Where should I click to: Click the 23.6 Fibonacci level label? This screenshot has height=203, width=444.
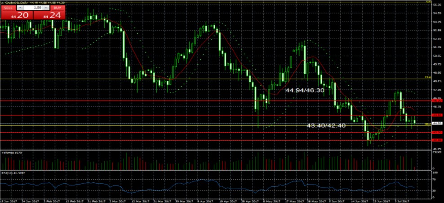pos(427,78)
